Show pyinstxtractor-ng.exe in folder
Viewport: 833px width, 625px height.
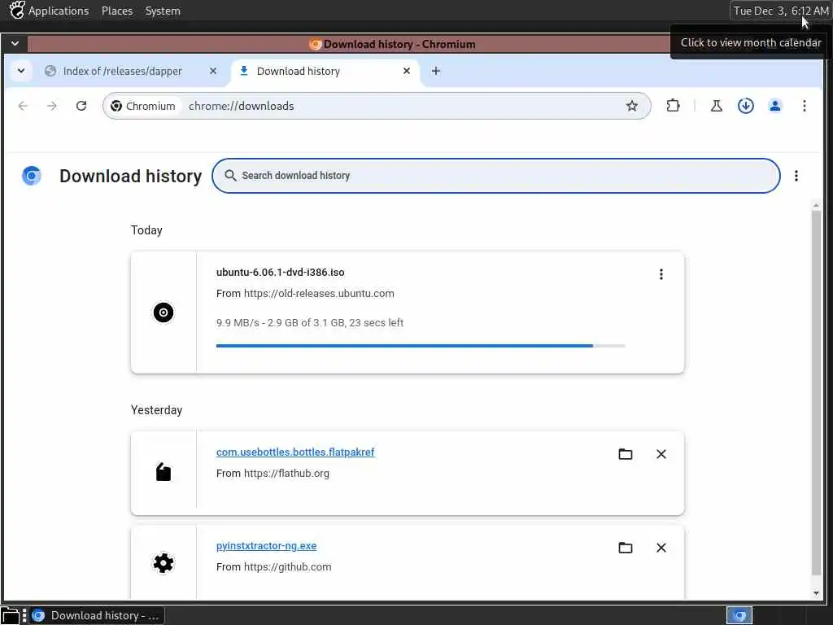(x=626, y=548)
